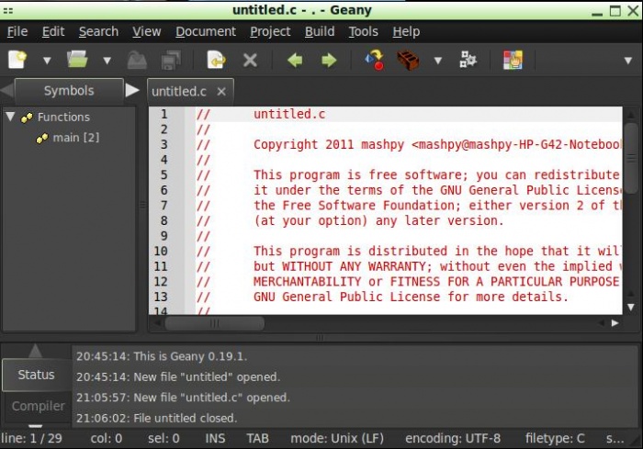643x449 pixels.
Task: Click the Reload file toolbar icon
Action: click(216, 61)
